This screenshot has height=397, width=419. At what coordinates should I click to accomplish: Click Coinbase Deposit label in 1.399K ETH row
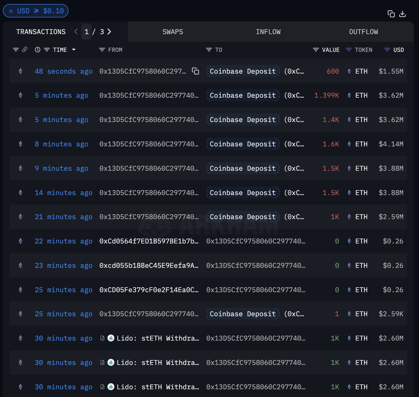tap(243, 95)
